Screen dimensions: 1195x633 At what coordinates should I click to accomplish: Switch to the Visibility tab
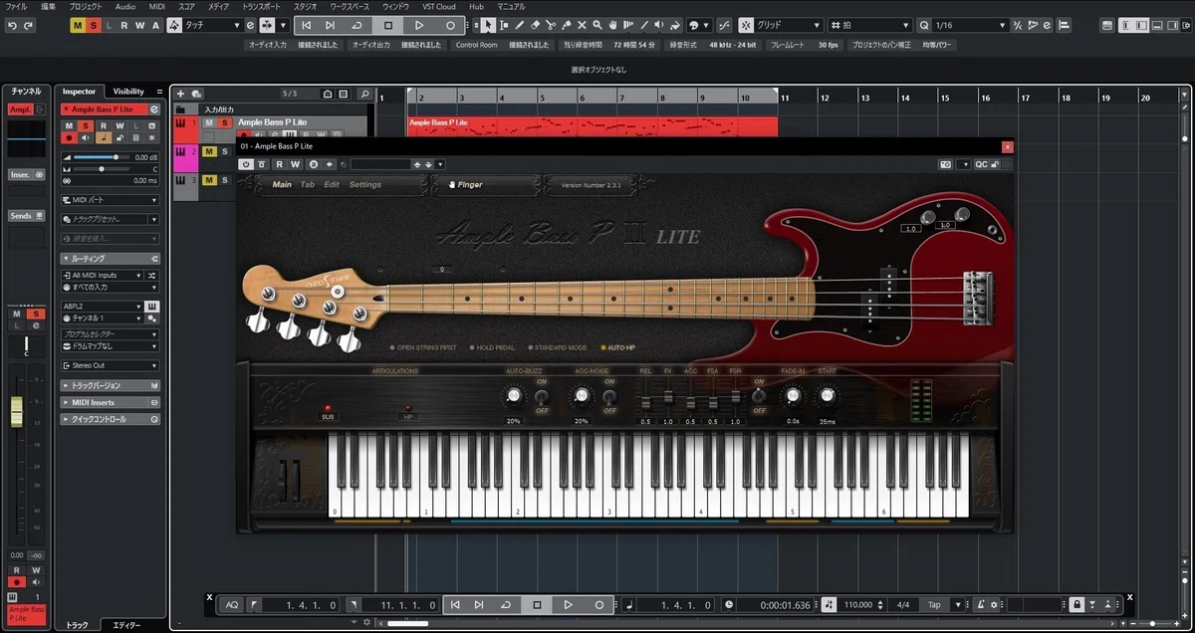click(128, 91)
